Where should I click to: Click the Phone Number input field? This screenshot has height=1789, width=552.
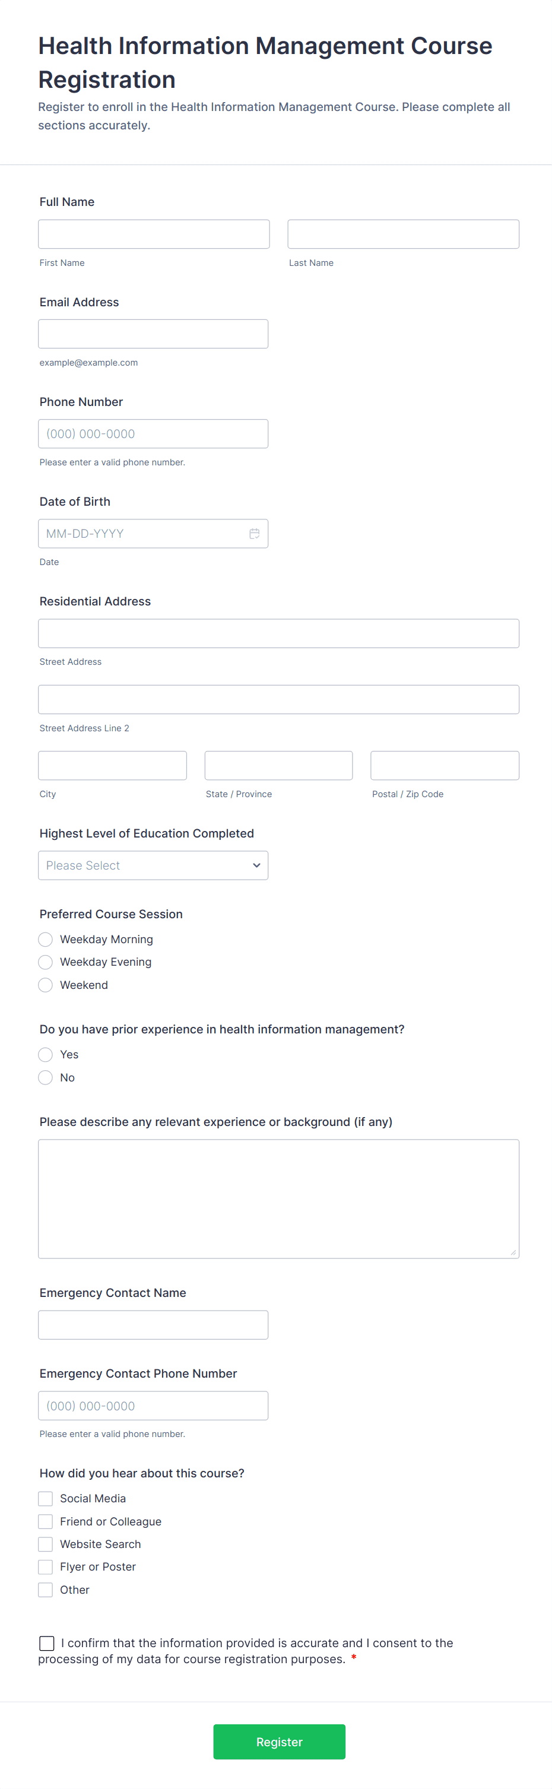[x=153, y=434]
